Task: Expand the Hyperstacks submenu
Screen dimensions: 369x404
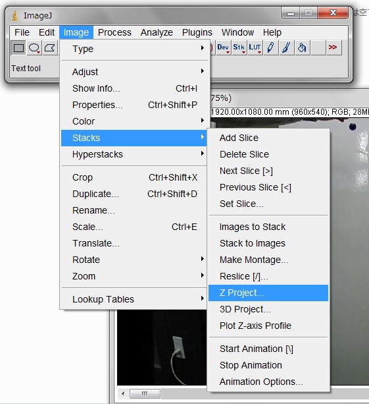Action: tap(134, 154)
